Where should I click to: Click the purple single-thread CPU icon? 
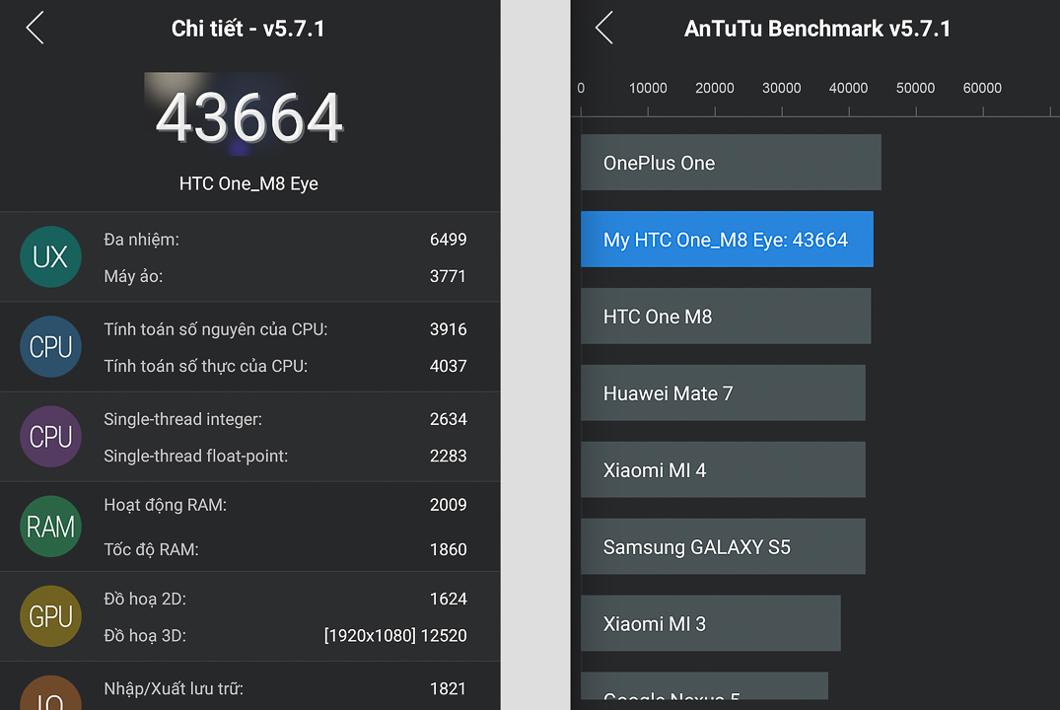coord(50,437)
